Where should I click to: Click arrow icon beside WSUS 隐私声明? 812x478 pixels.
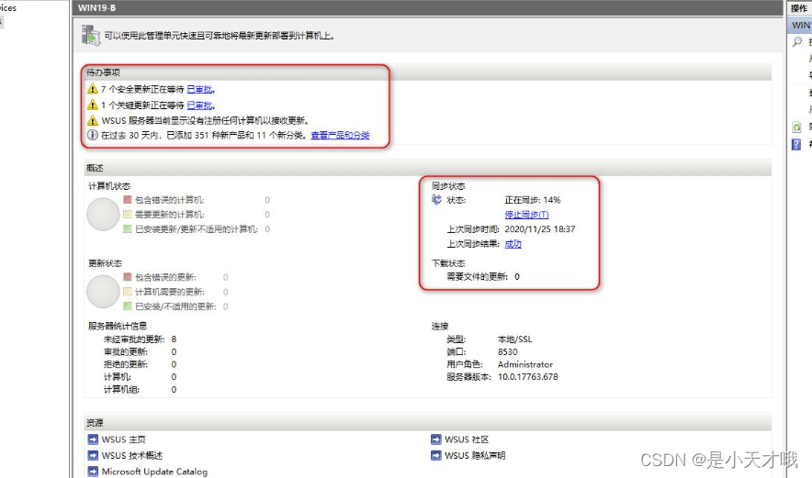pos(436,456)
